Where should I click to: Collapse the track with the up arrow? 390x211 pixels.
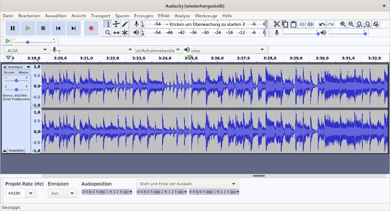pyautogui.click(x=5, y=151)
